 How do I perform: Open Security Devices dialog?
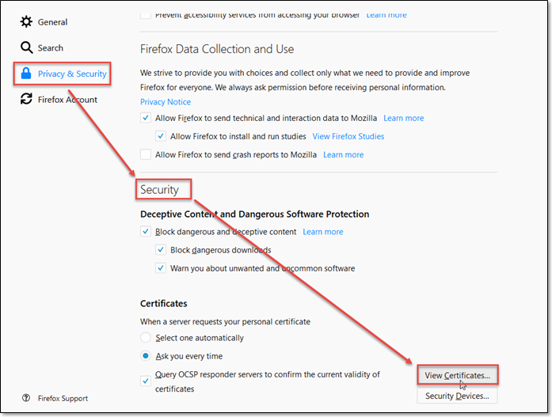pyautogui.click(x=457, y=396)
